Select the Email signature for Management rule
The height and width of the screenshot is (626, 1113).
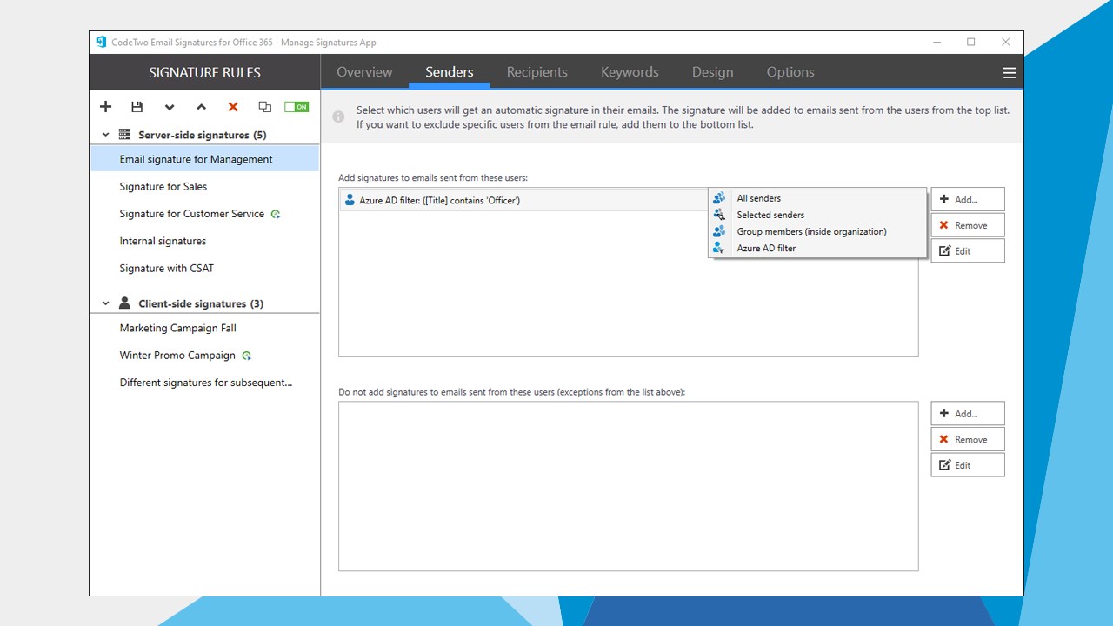point(204,159)
